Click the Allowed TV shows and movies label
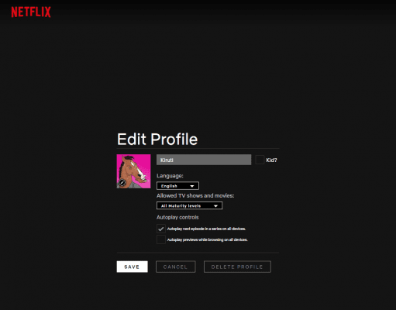The width and height of the screenshot is (396, 310). coord(195,195)
